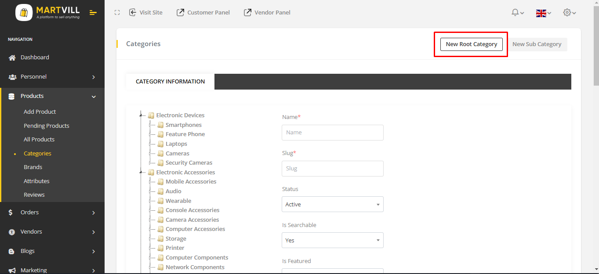Click the Dashboard home icon
The image size is (599, 274).
(x=12, y=58)
